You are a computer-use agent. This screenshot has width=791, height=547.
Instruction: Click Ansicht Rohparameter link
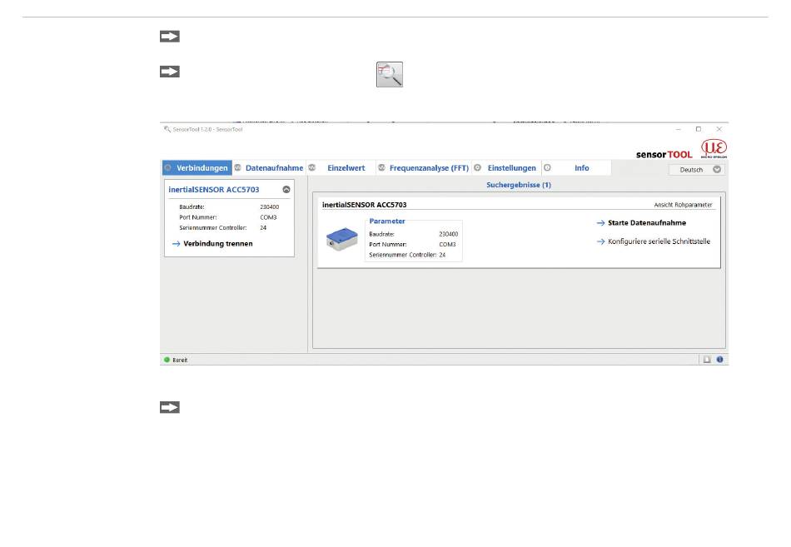point(683,205)
